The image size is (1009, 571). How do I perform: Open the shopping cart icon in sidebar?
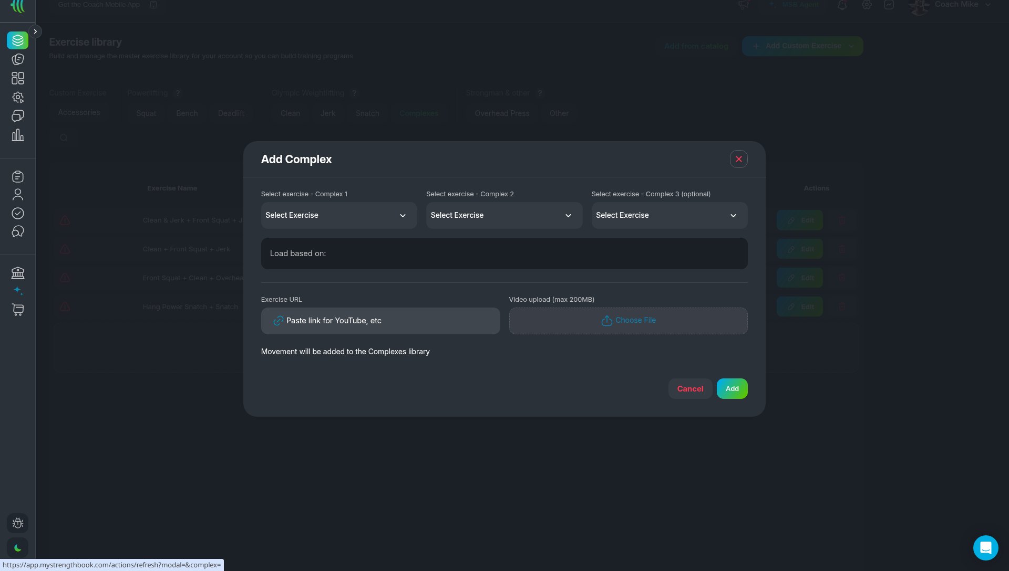[17, 310]
